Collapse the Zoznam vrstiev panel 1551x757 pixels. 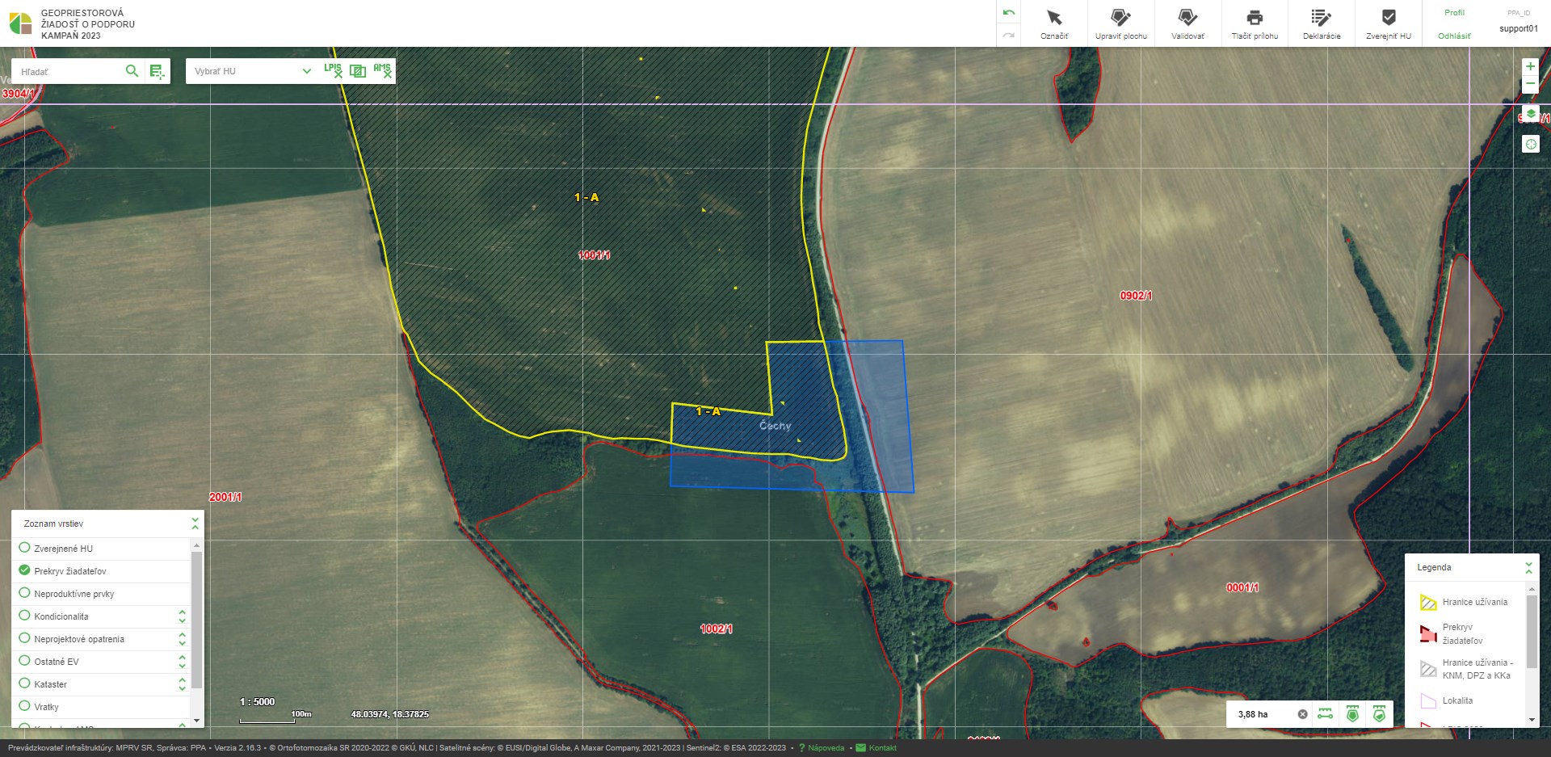195,524
